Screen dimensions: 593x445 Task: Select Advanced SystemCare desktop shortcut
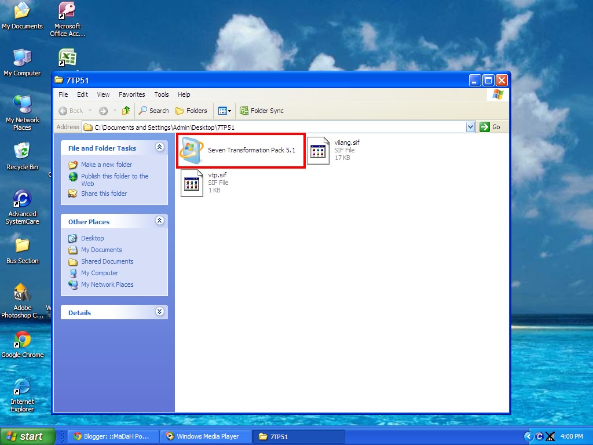(23, 207)
